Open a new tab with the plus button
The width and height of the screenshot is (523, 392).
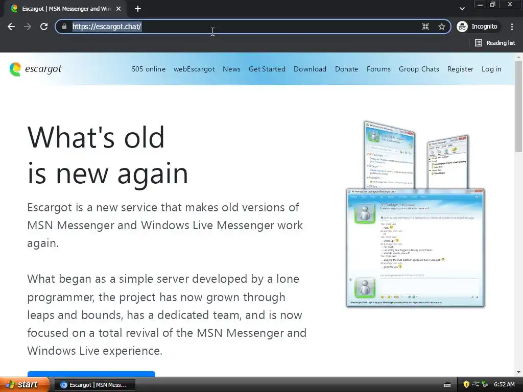coord(138,9)
